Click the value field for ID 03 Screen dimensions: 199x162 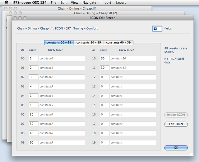click(x=33, y=86)
